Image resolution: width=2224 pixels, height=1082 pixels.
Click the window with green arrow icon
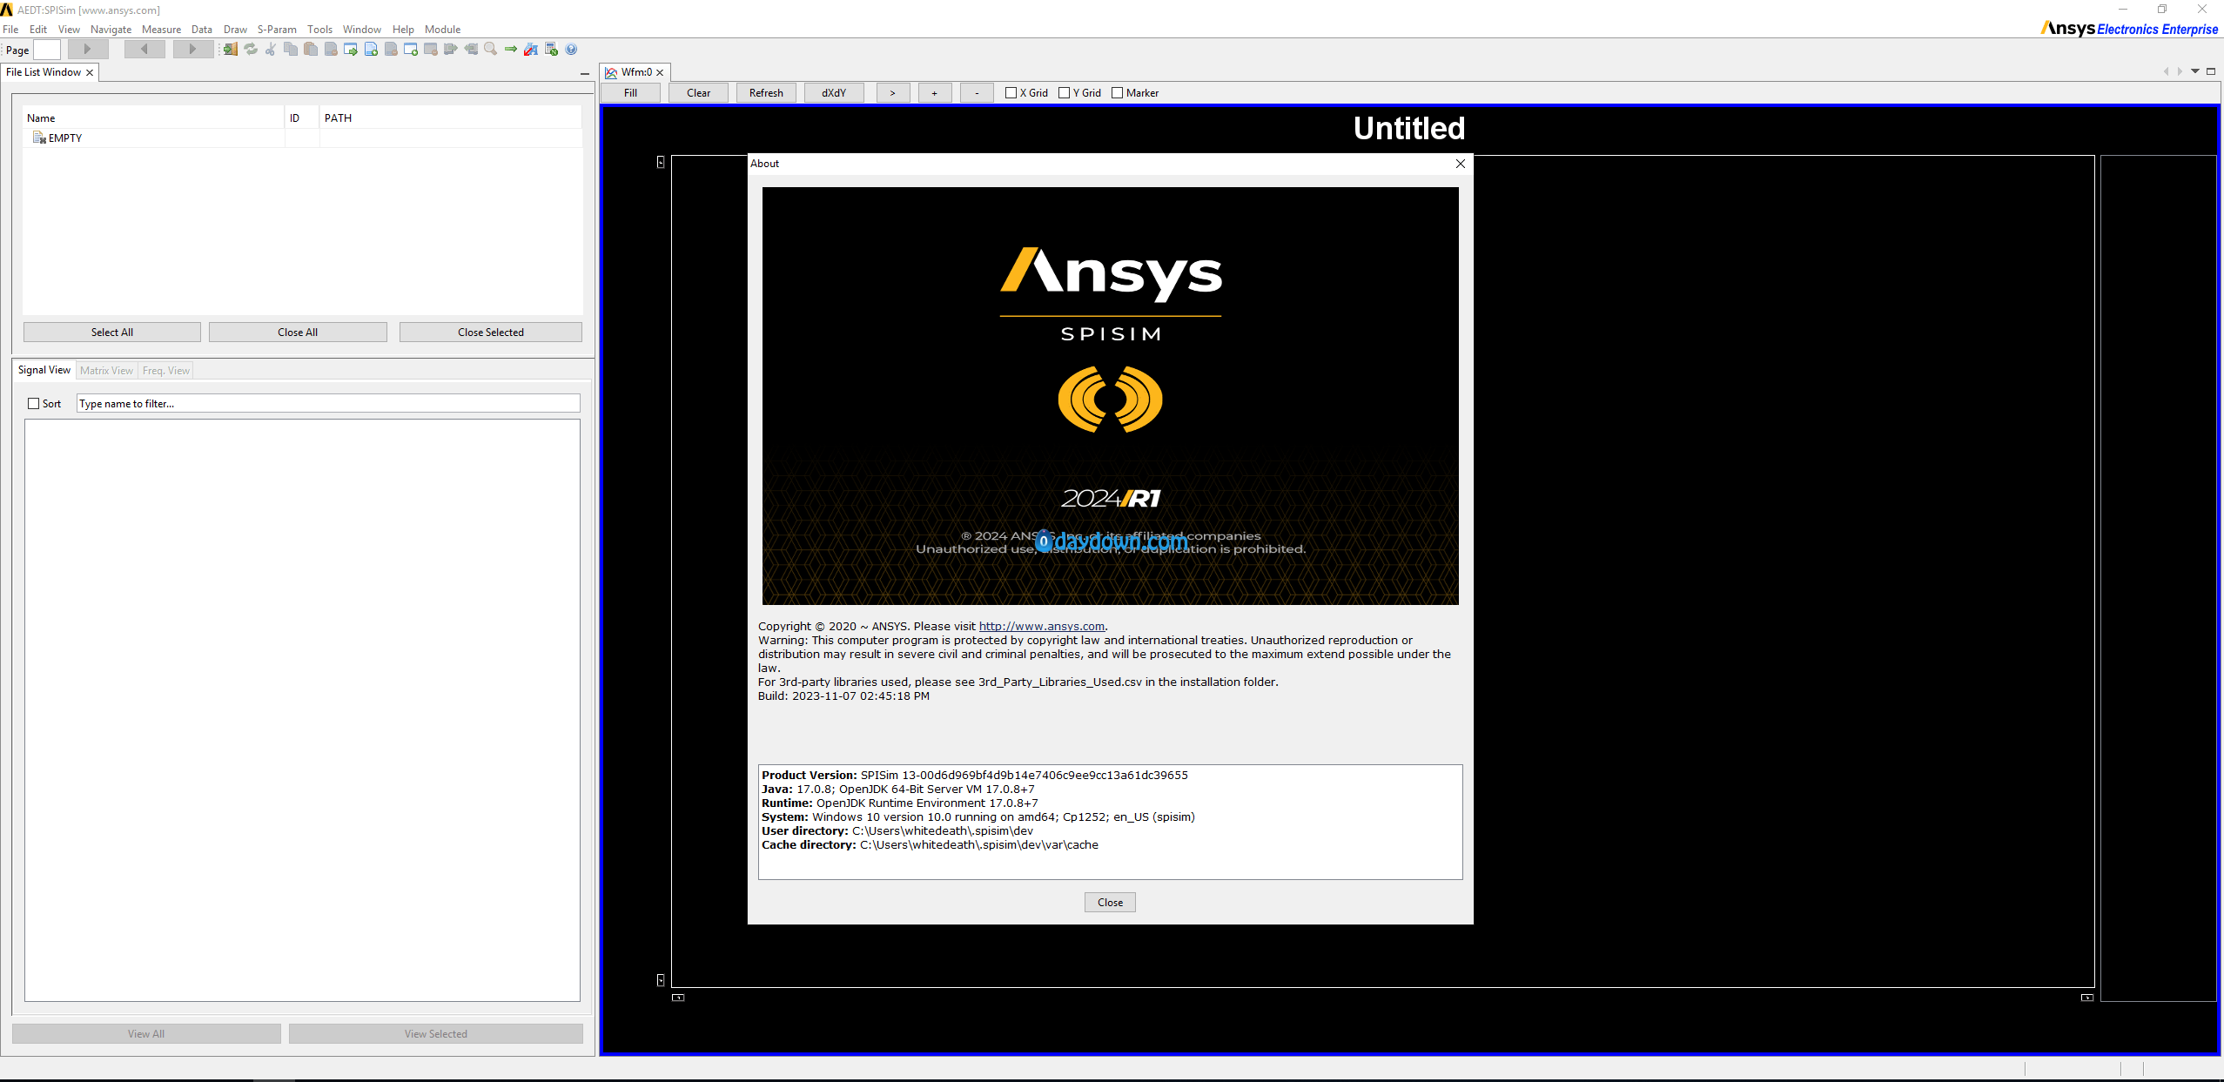351,50
